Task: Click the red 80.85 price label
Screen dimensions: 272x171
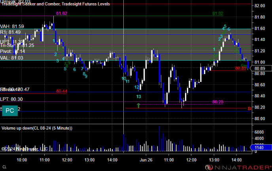Action: (x=241, y=68)
